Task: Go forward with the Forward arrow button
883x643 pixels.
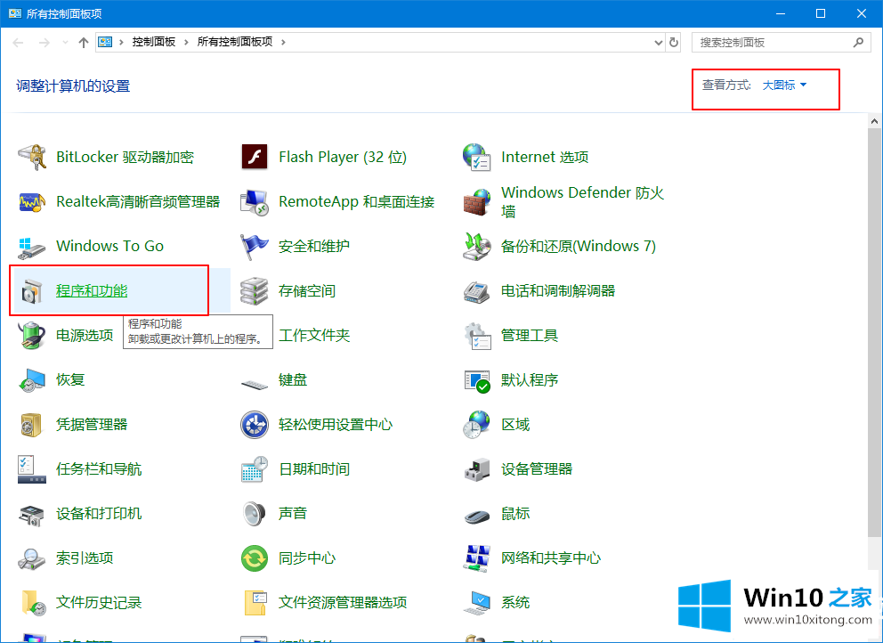Action: [44, 42]
